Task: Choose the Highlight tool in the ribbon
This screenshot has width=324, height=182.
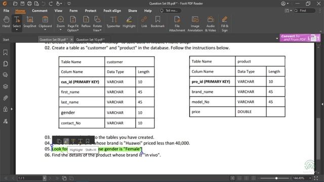Action: (x=129, y=22)
